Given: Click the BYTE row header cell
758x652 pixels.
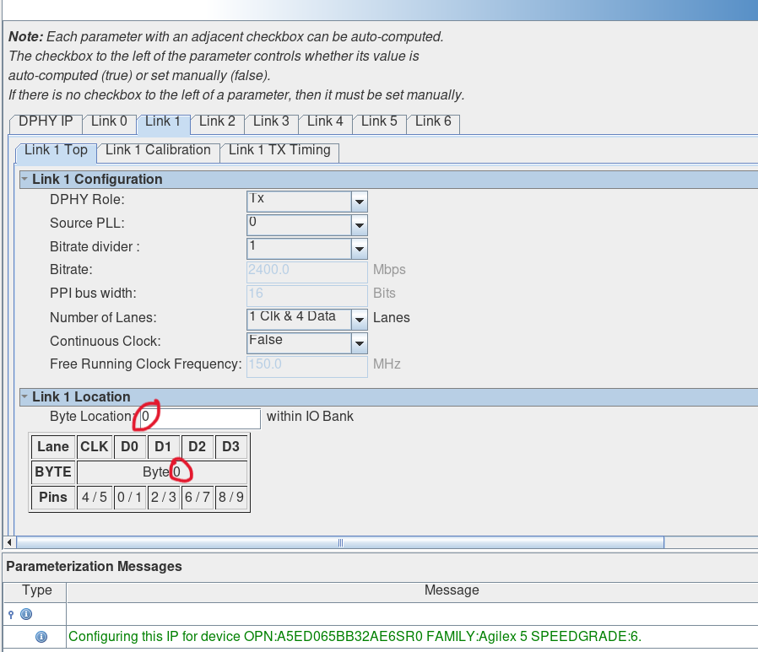Looking at the screenshot, I should tap(53, 472).
